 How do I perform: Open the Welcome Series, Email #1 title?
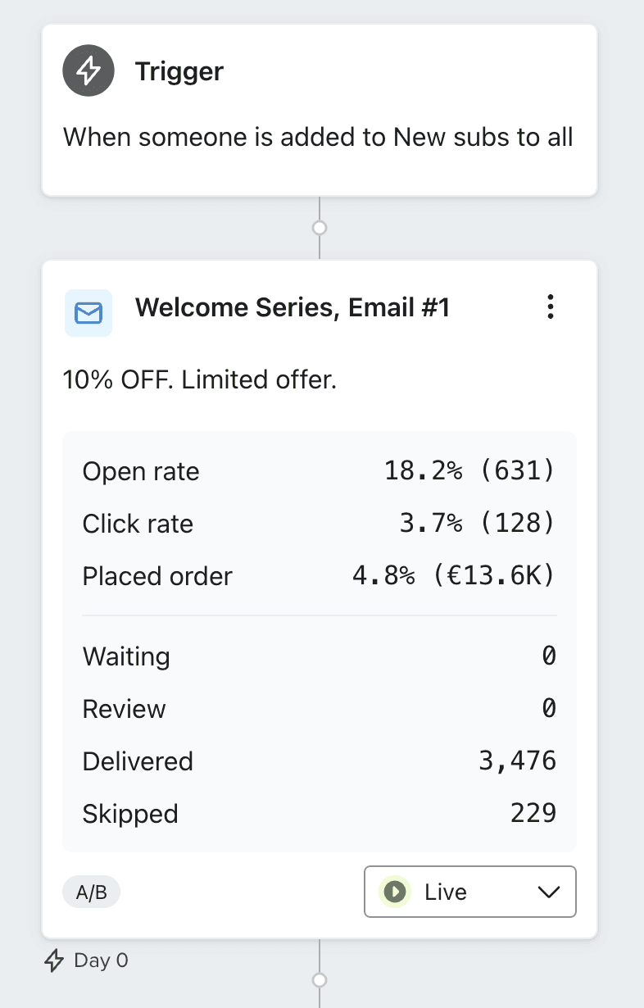(293, 307)
